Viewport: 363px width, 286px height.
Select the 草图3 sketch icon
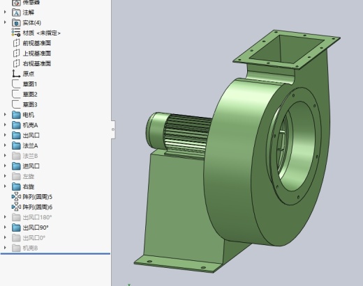[x=16, y=104]
